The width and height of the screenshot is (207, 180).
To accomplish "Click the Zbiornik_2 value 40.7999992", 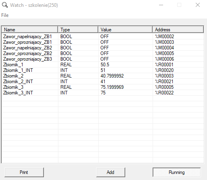I will (112, 76).
